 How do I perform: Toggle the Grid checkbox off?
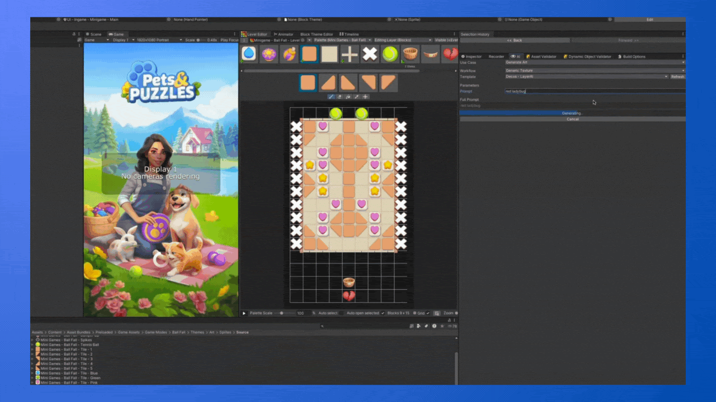[x=428, y=313]
